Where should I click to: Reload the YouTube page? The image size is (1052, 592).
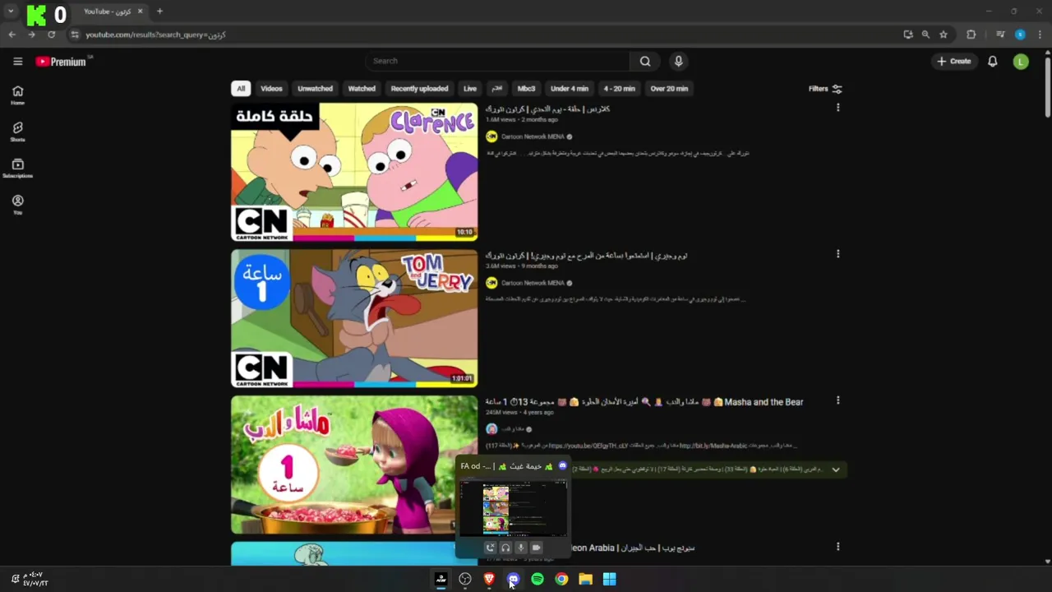[x=51, y=35]
